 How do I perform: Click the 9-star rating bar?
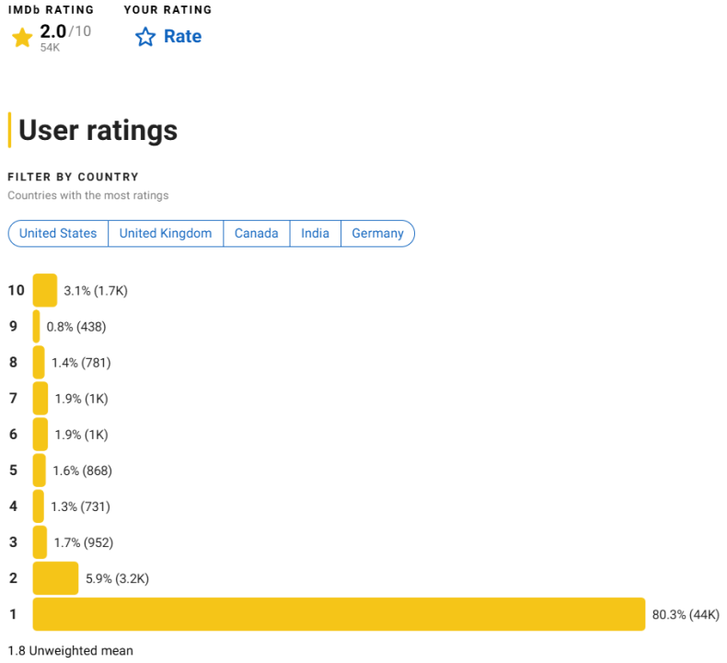pos(37,326)
